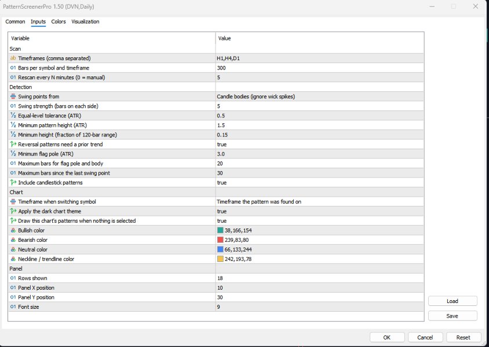This screenshot has height=347, width=489.
Task: Click the enum icon beside Swing points from
Action: pyautogui.click(x=13, y=97)
